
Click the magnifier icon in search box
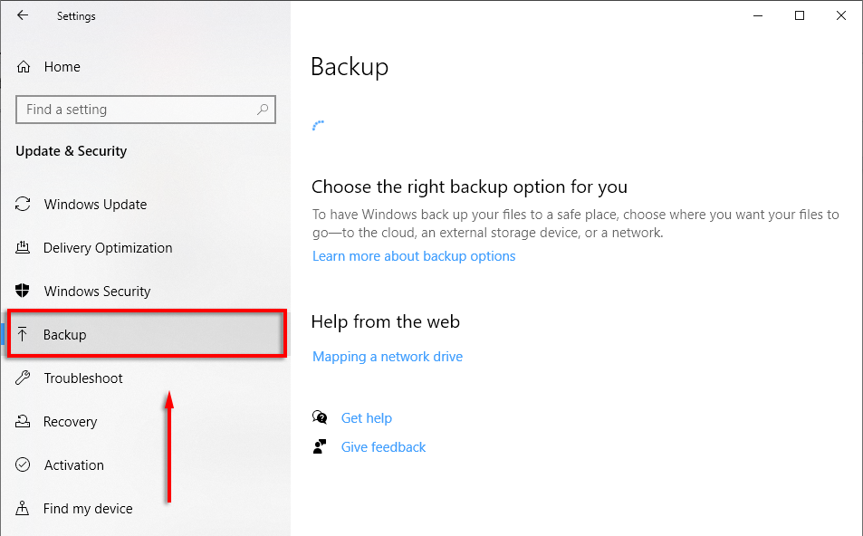263,110
